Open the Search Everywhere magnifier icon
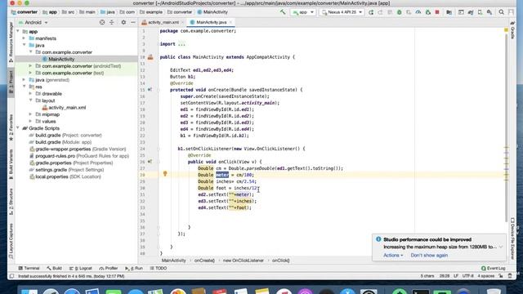 [501, 12]
